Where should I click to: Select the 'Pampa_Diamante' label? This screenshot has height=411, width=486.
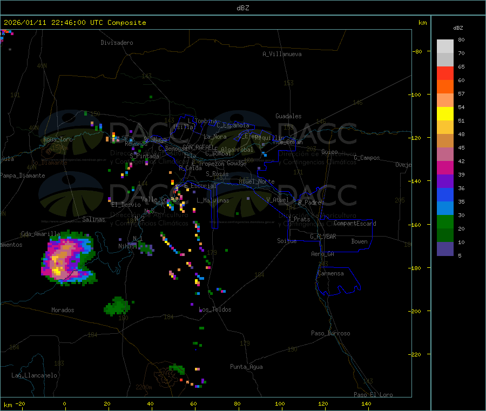tap(23, 176)
